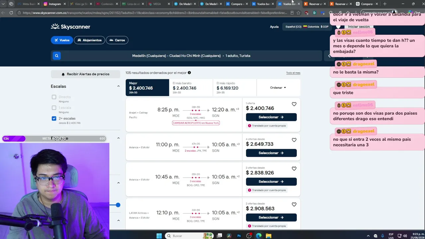
Task: Select the Arajet + Cathay Pacific flight
Action: tap(271, 117)
